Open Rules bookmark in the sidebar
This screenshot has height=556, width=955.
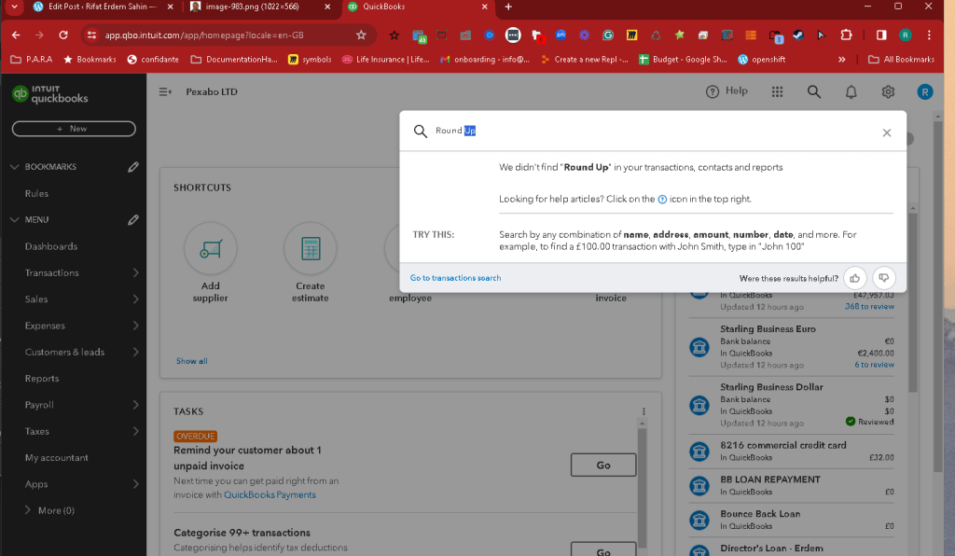tap(36, 194)
